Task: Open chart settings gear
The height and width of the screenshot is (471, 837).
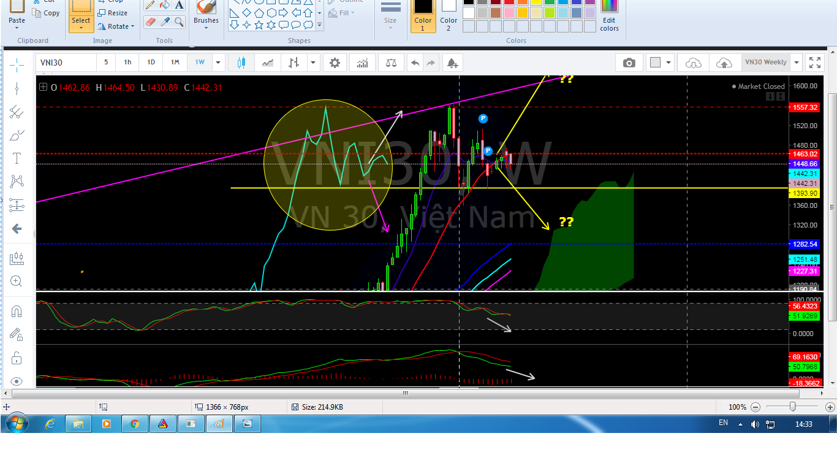Action: 335,63
